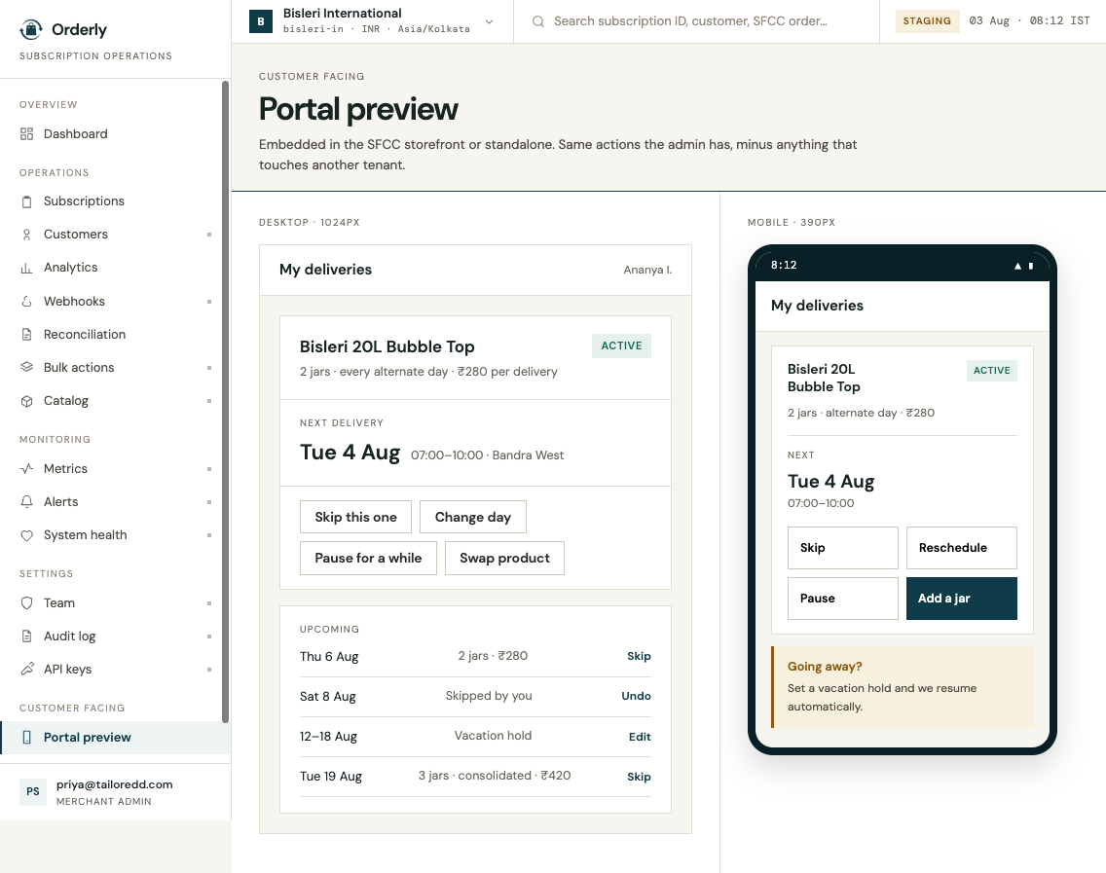Edit the 12–18 Aug vacation hold
The width and height of the screenshot is (1106, 873).
(x=640, y=737)
